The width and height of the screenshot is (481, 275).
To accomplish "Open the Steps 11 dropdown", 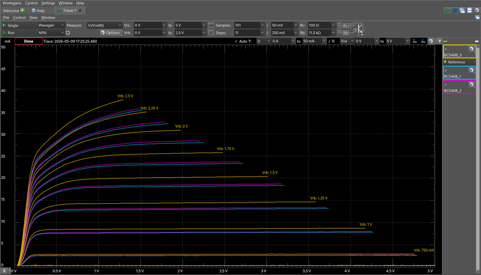I will pyautogui.click(x=249, y=33).
